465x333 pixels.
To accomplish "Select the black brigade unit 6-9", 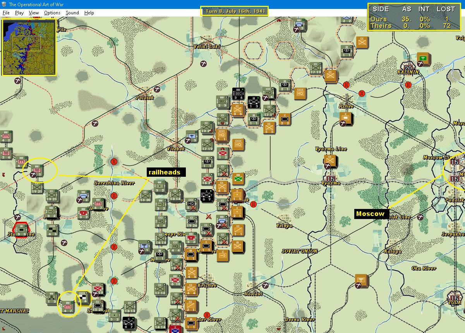I will click(207, 196).
